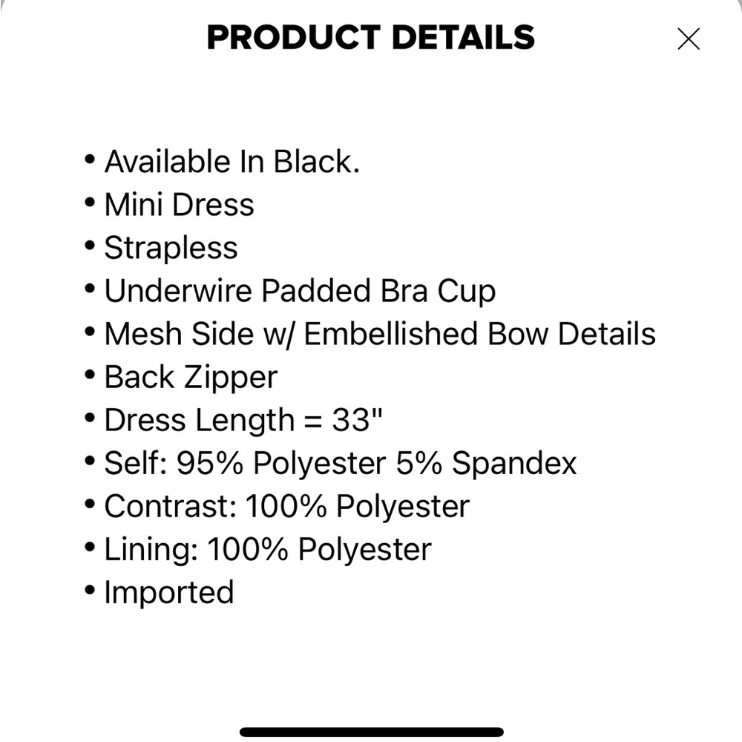Click the Product Details heading
This screenshot has width=742, height=742.
[370, 38]
